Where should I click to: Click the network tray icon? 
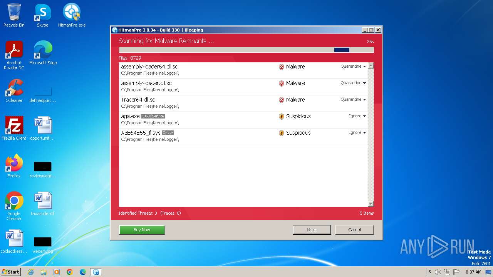(x=447, y=272)
